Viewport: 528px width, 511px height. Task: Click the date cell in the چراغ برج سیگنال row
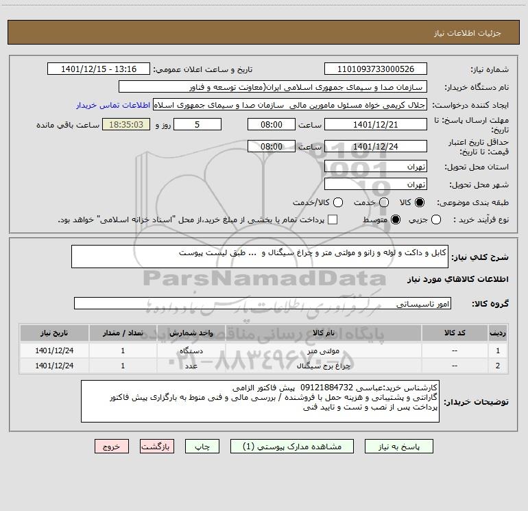pyautogui.click(x=54, y=366)
